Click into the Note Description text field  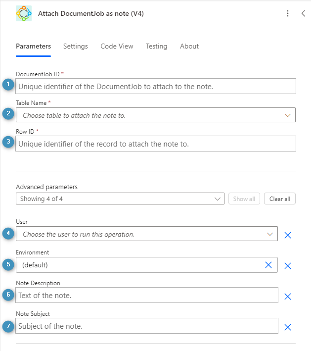pyautogui.click(x=147, y=295)
